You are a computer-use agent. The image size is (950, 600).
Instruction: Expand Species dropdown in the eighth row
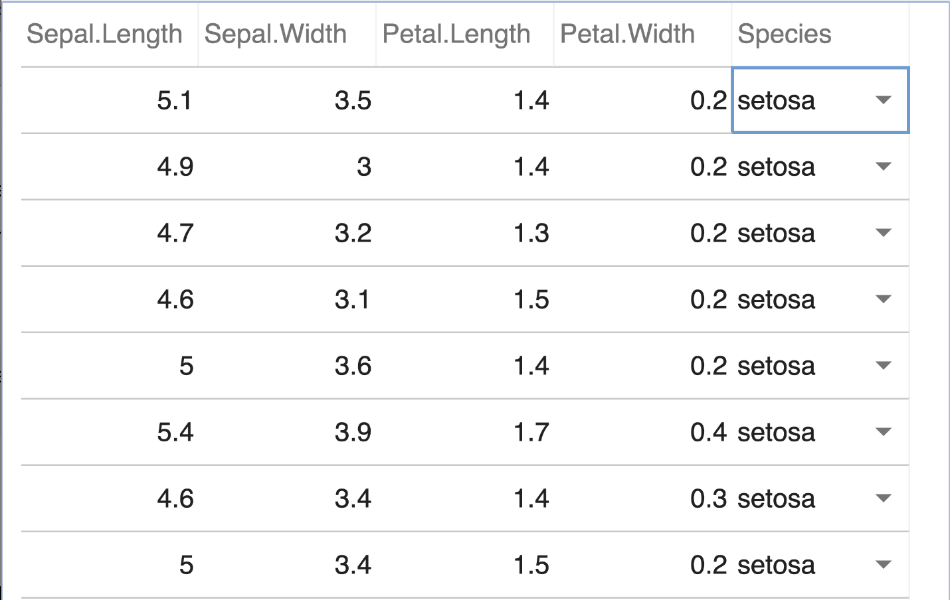coord(883,565)
